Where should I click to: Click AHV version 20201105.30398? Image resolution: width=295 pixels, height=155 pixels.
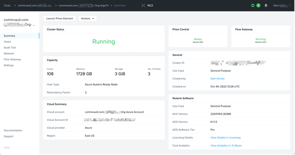(x=221, y=114)
